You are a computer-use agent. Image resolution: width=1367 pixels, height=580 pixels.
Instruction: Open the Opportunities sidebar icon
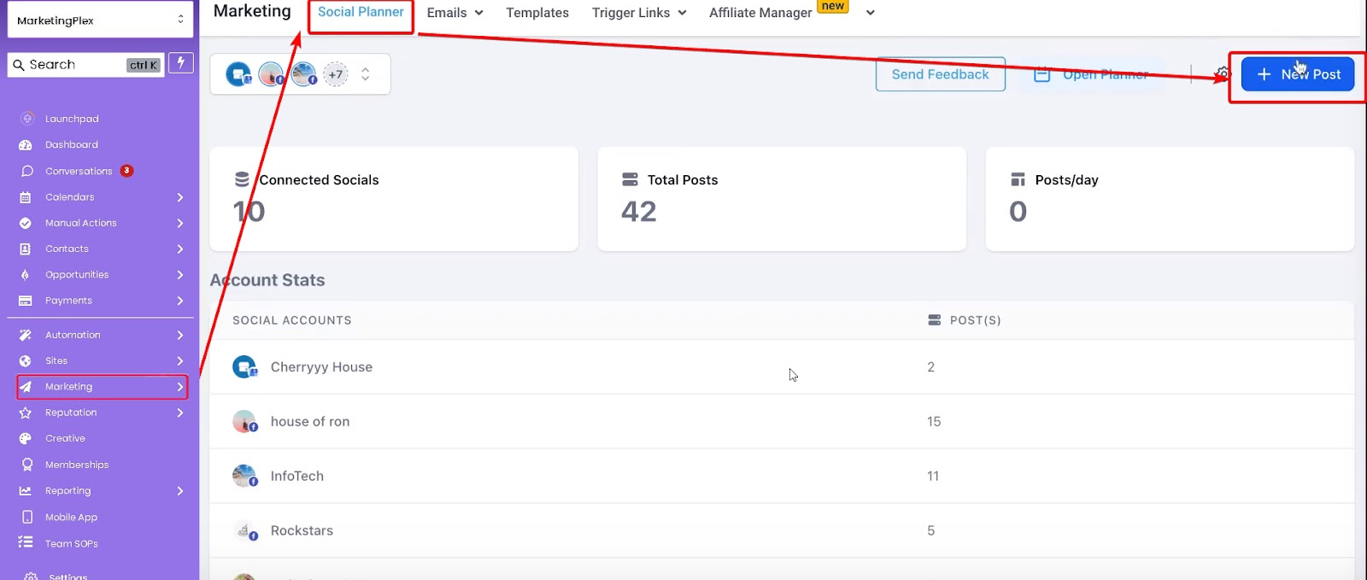pyautogui.click(x=26, y=275)
